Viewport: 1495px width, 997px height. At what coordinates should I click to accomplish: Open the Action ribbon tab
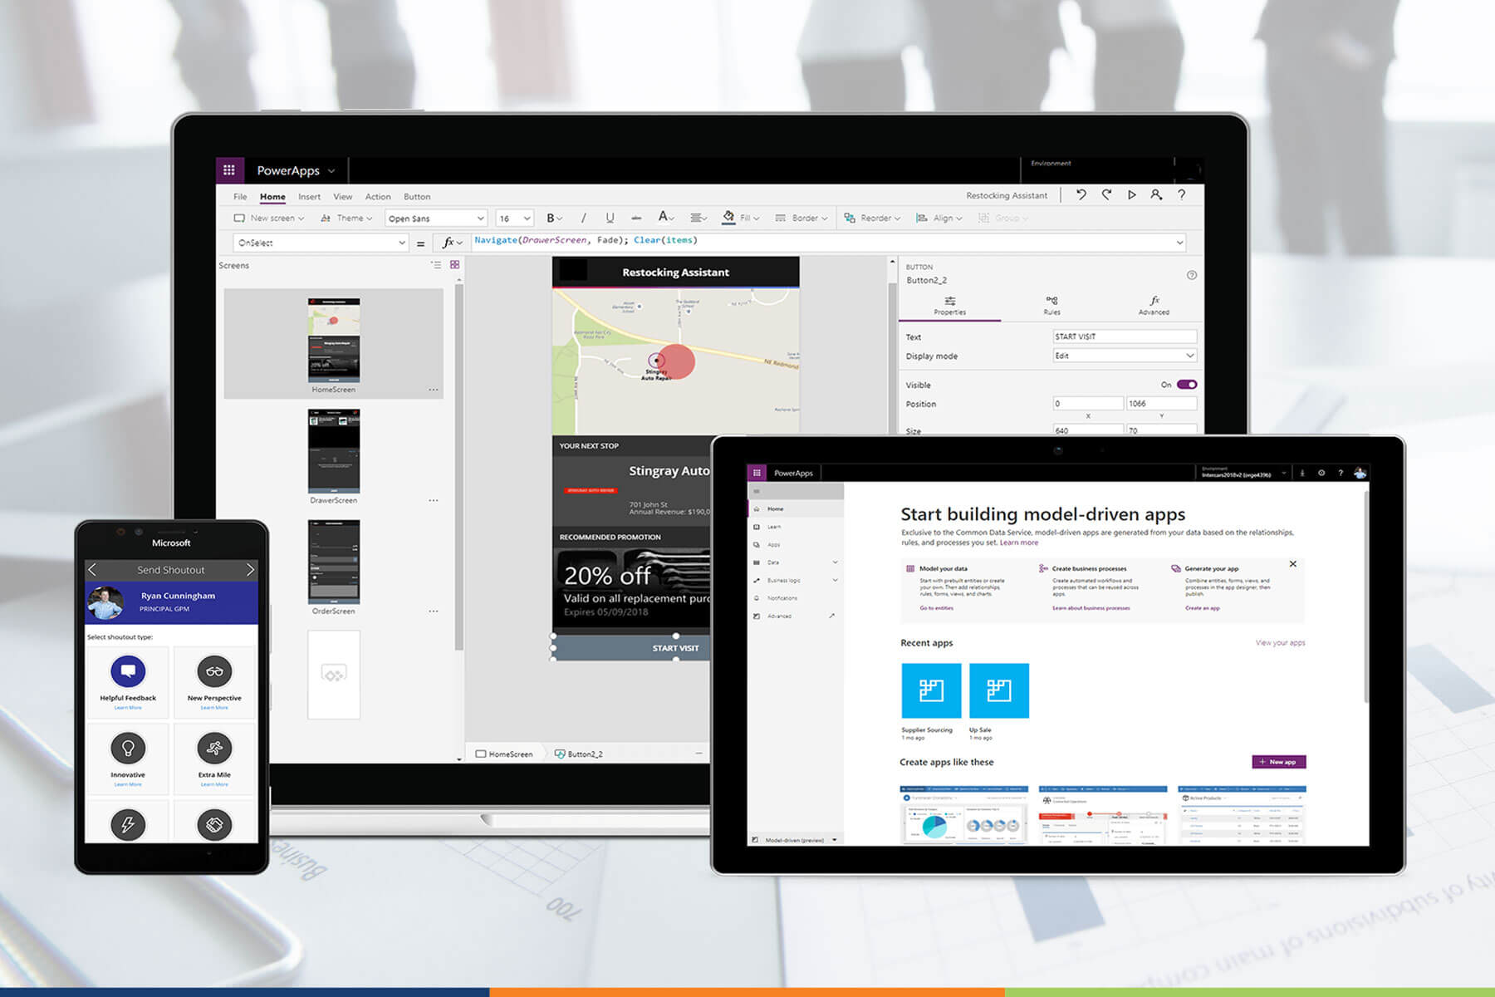point(378,197)
